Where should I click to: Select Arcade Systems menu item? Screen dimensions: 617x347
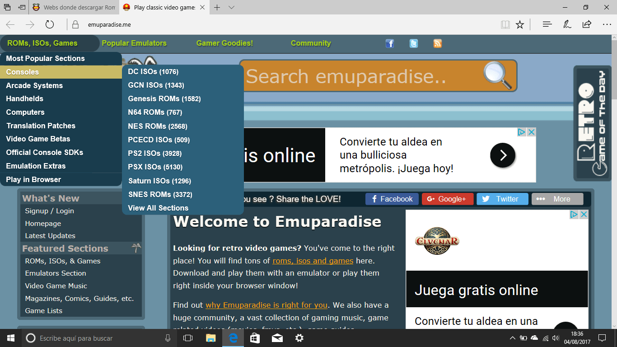pos(61,85)
